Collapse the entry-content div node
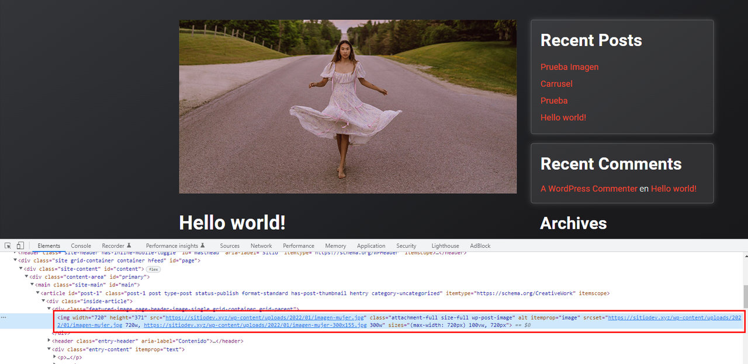 [50, 349]
